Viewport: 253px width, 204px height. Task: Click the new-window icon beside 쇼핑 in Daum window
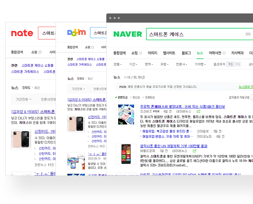pyautogui.click(x=93, y=47)
